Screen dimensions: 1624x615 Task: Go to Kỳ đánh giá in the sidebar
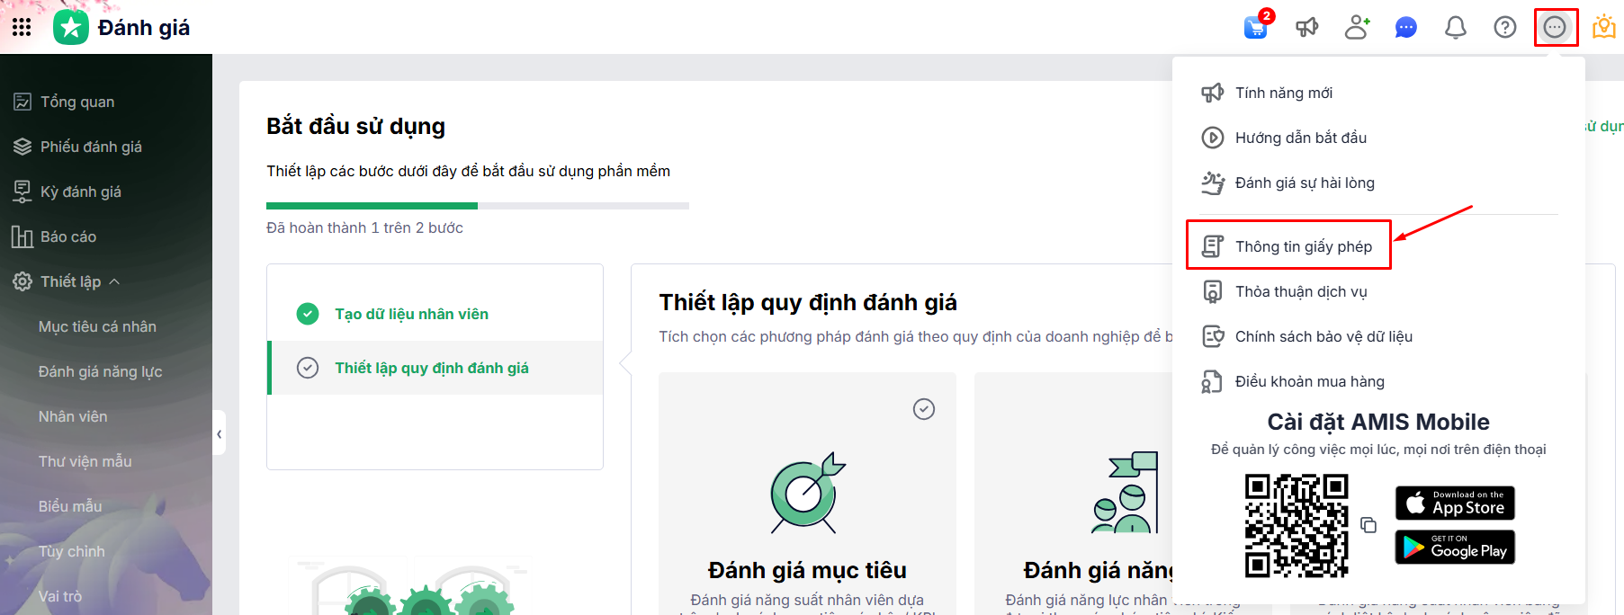[81, 192]
